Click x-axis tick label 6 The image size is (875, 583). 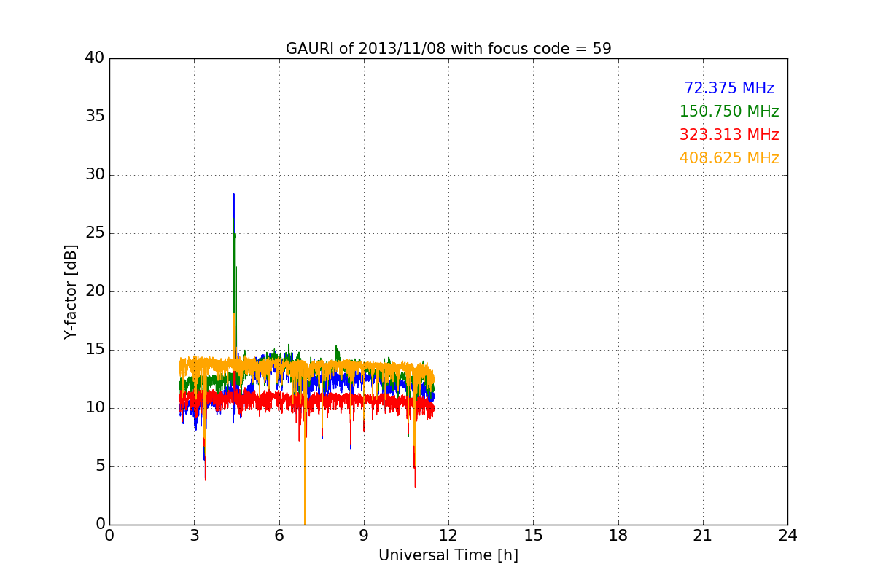[279, 535]
